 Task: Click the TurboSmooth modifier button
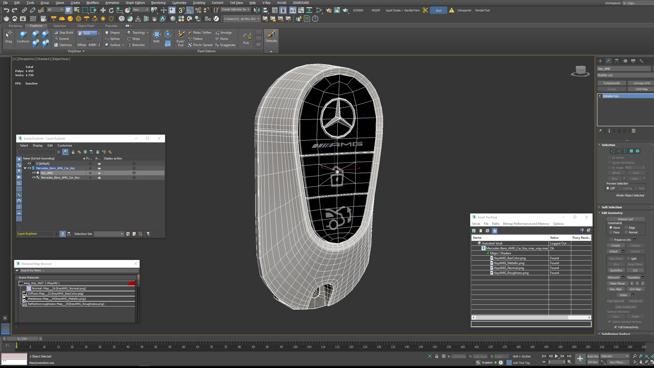point(612,83)
